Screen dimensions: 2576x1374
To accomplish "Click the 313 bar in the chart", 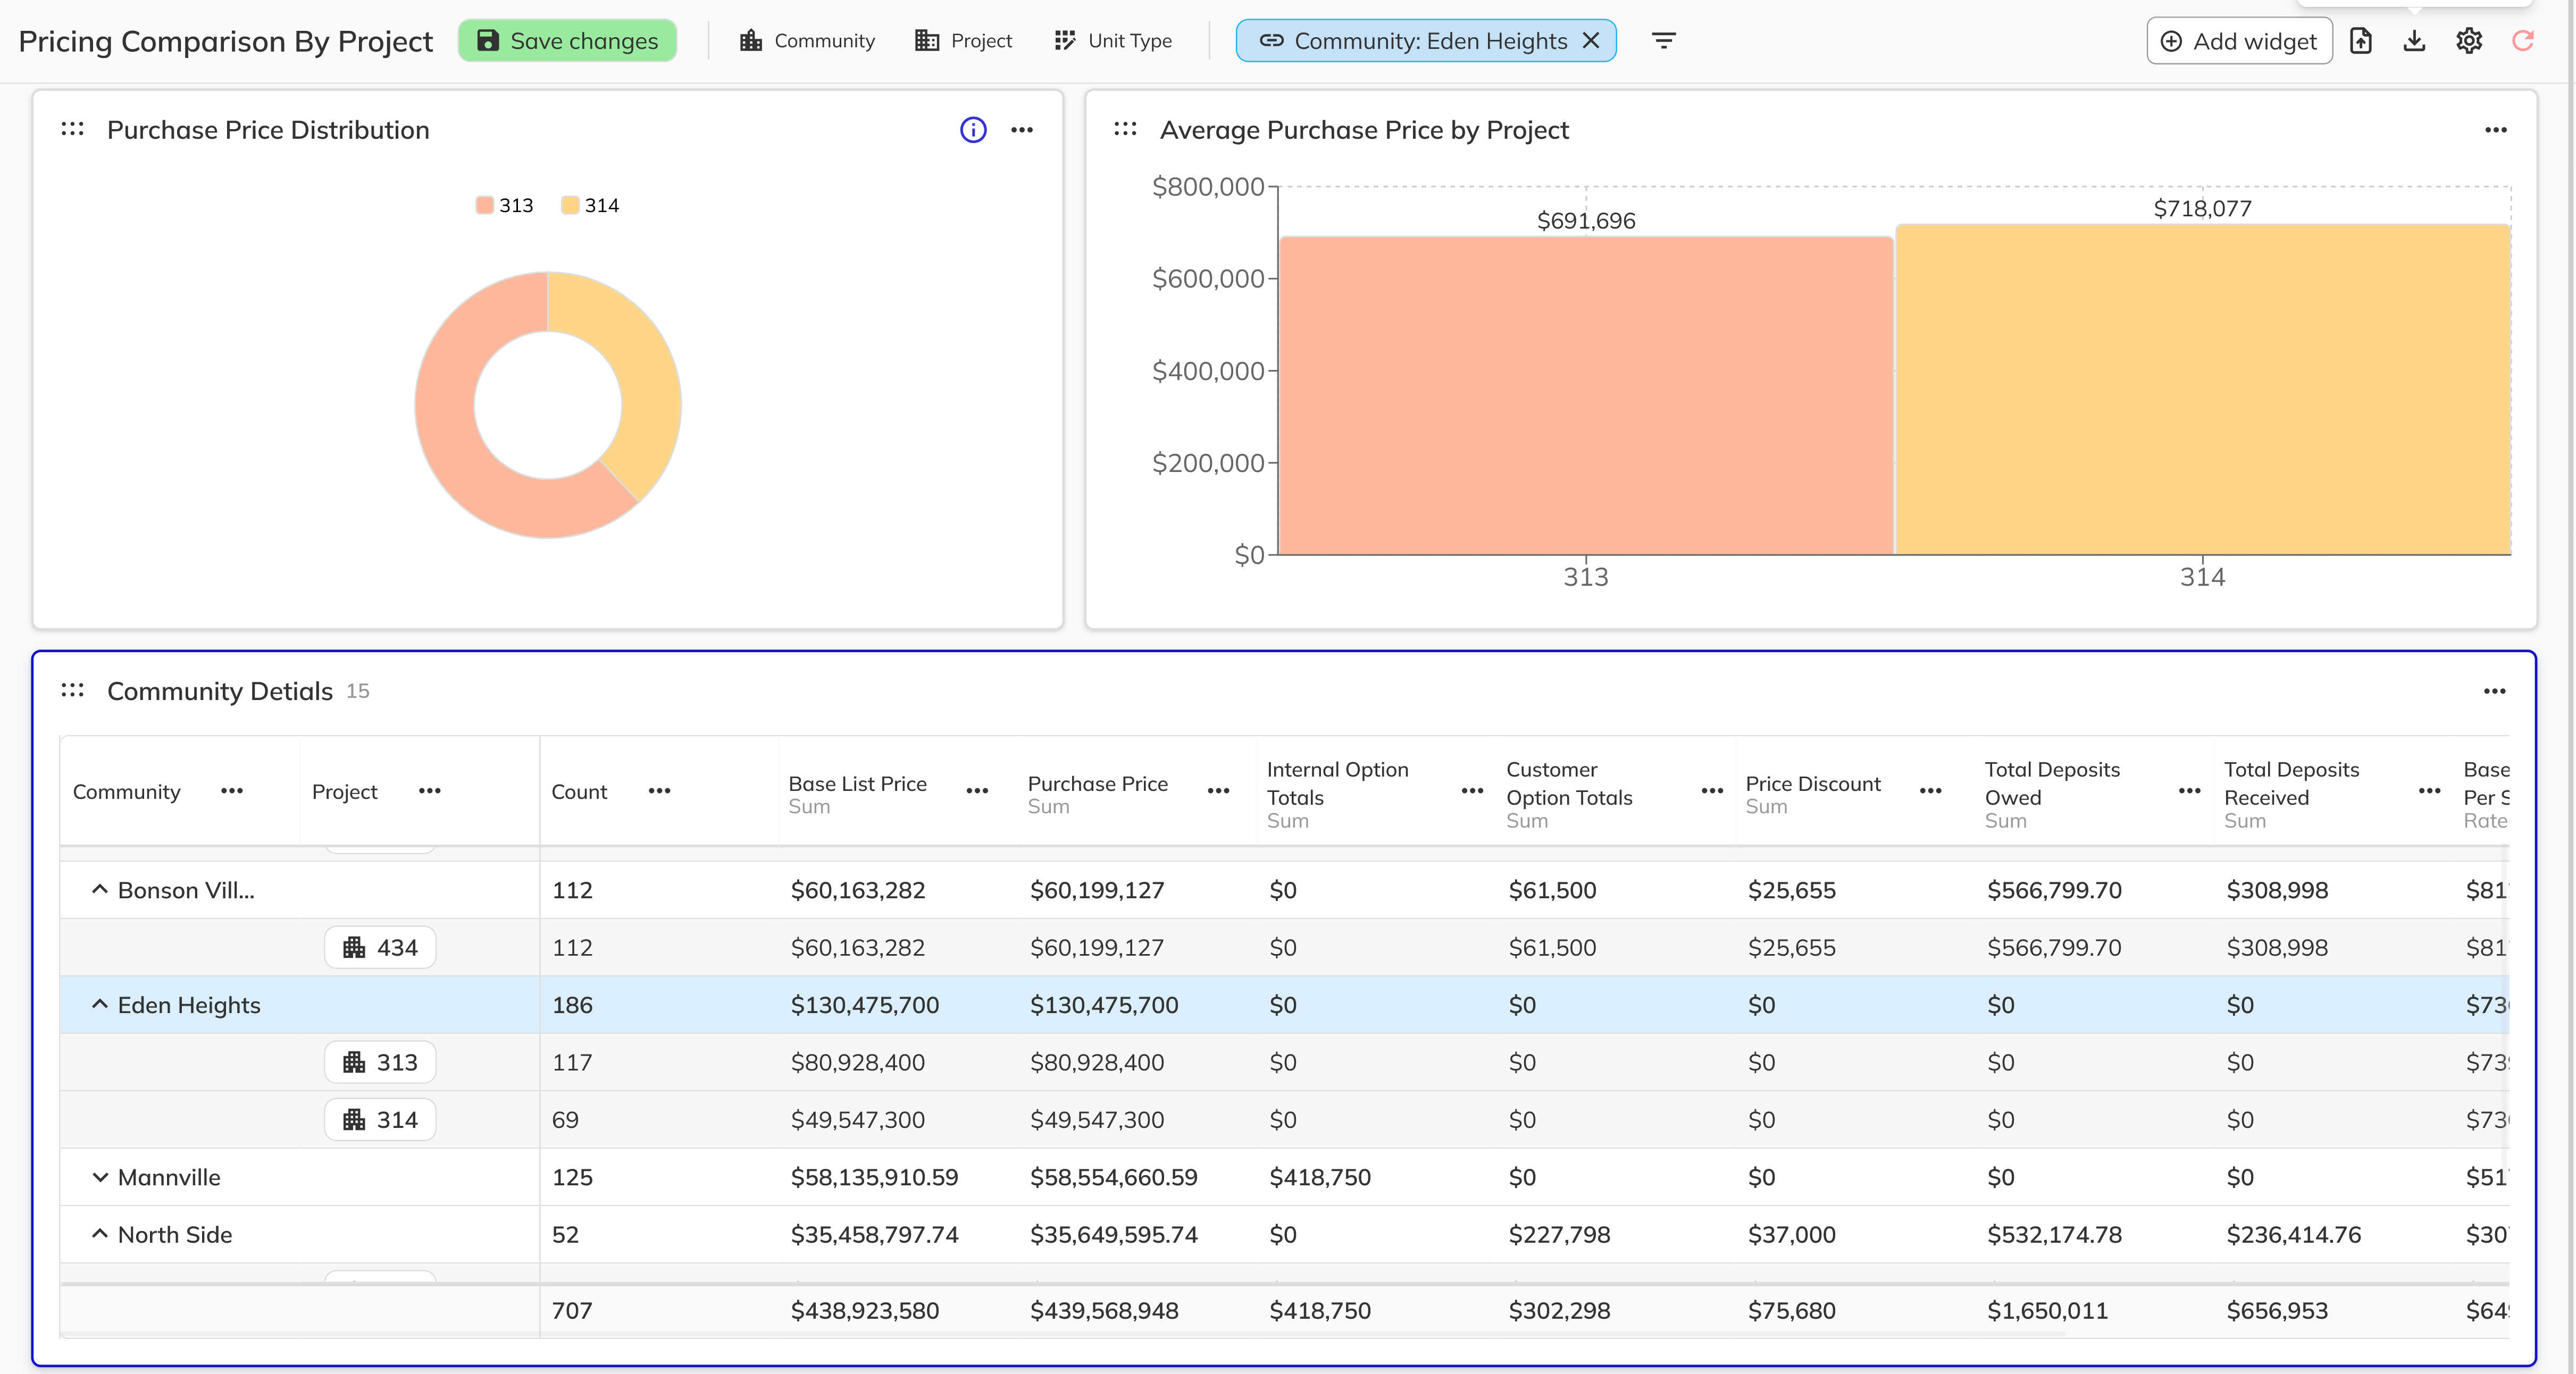I will click(x=1586, y=395).
